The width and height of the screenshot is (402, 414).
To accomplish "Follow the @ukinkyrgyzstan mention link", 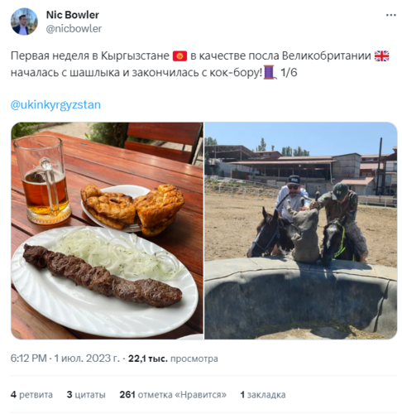I will pos(55,105).
